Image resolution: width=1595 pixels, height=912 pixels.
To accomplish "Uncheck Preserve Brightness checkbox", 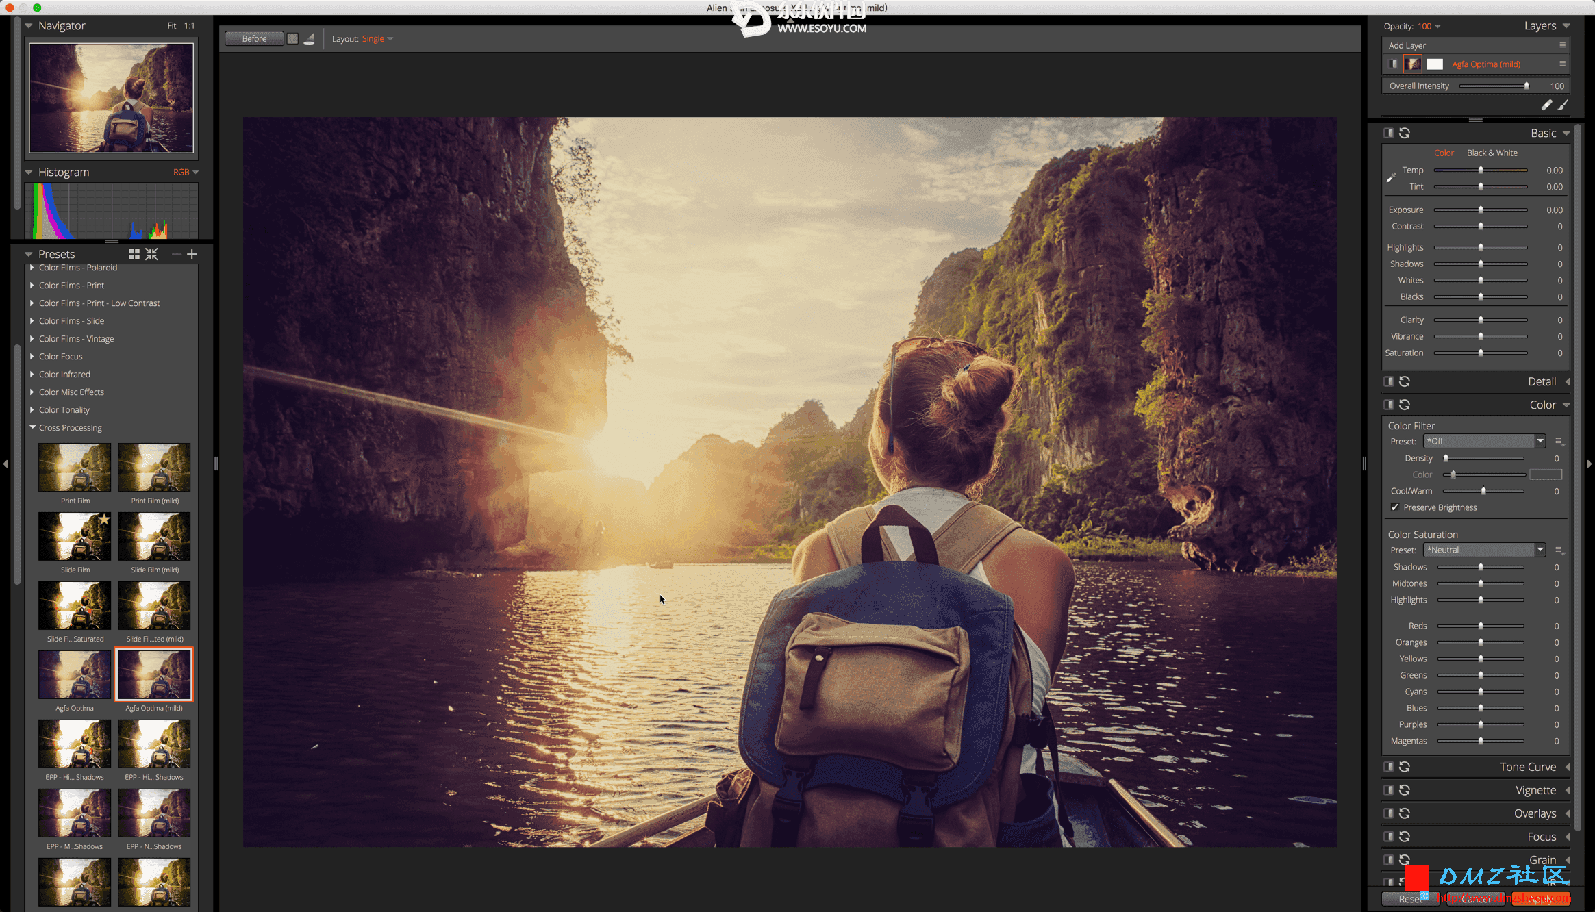I will (x=1395, y=507).
